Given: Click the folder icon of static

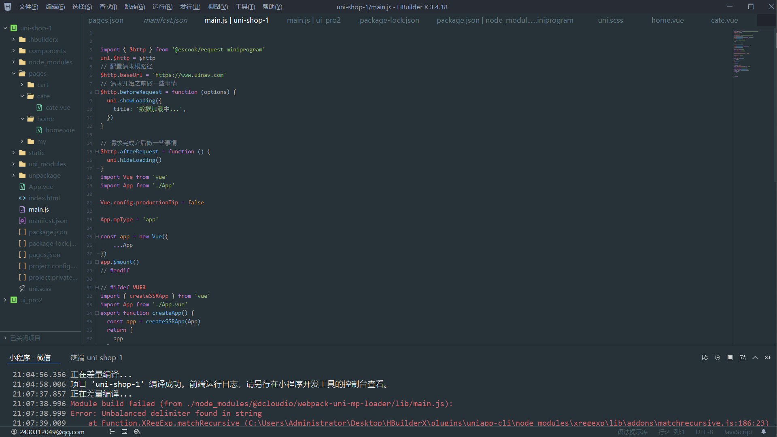Looking at the screenshot, I should coord(22,153).
